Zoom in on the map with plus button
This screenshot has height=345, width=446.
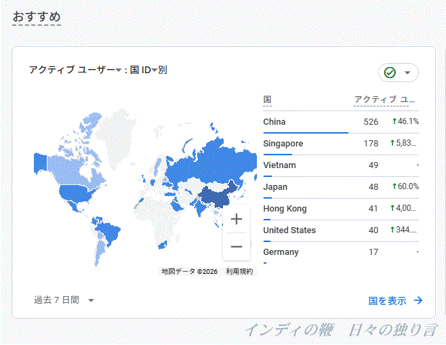237,219
